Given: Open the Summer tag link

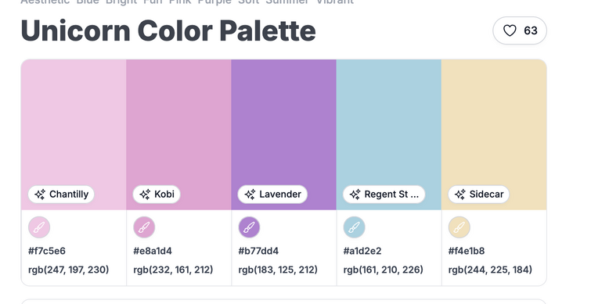Looking at the screenshot, I should 287,2.
